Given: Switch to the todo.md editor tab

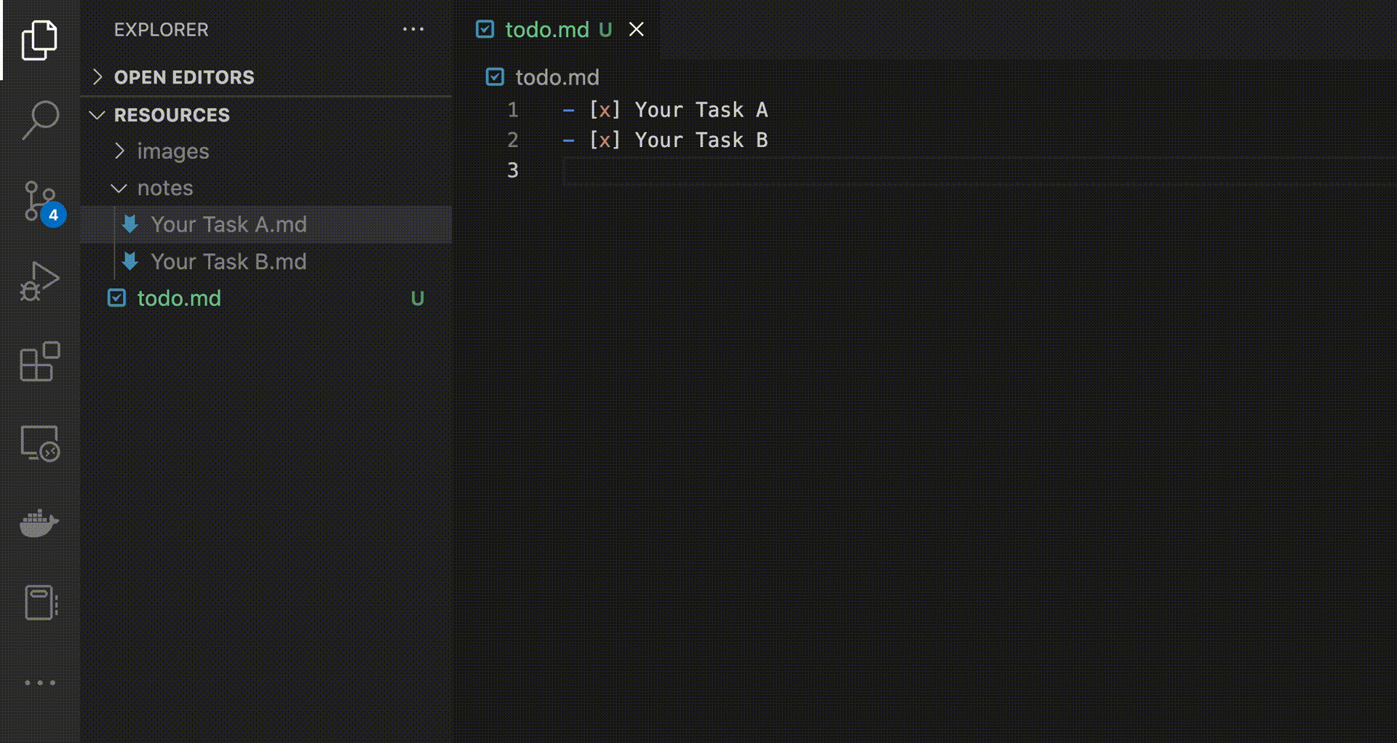Looking at the screenshot, I should click(x=547, y=29).
